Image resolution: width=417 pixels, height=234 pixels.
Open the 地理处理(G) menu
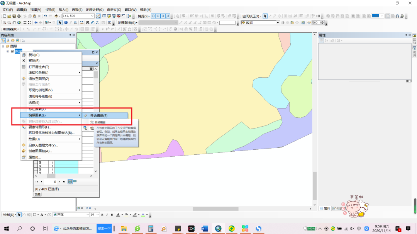[95, 10]
